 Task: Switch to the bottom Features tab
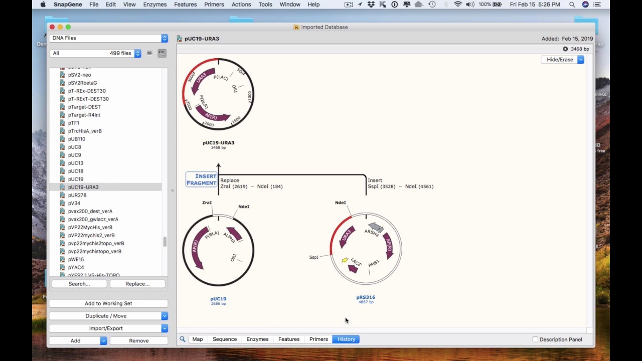point(289,339)
